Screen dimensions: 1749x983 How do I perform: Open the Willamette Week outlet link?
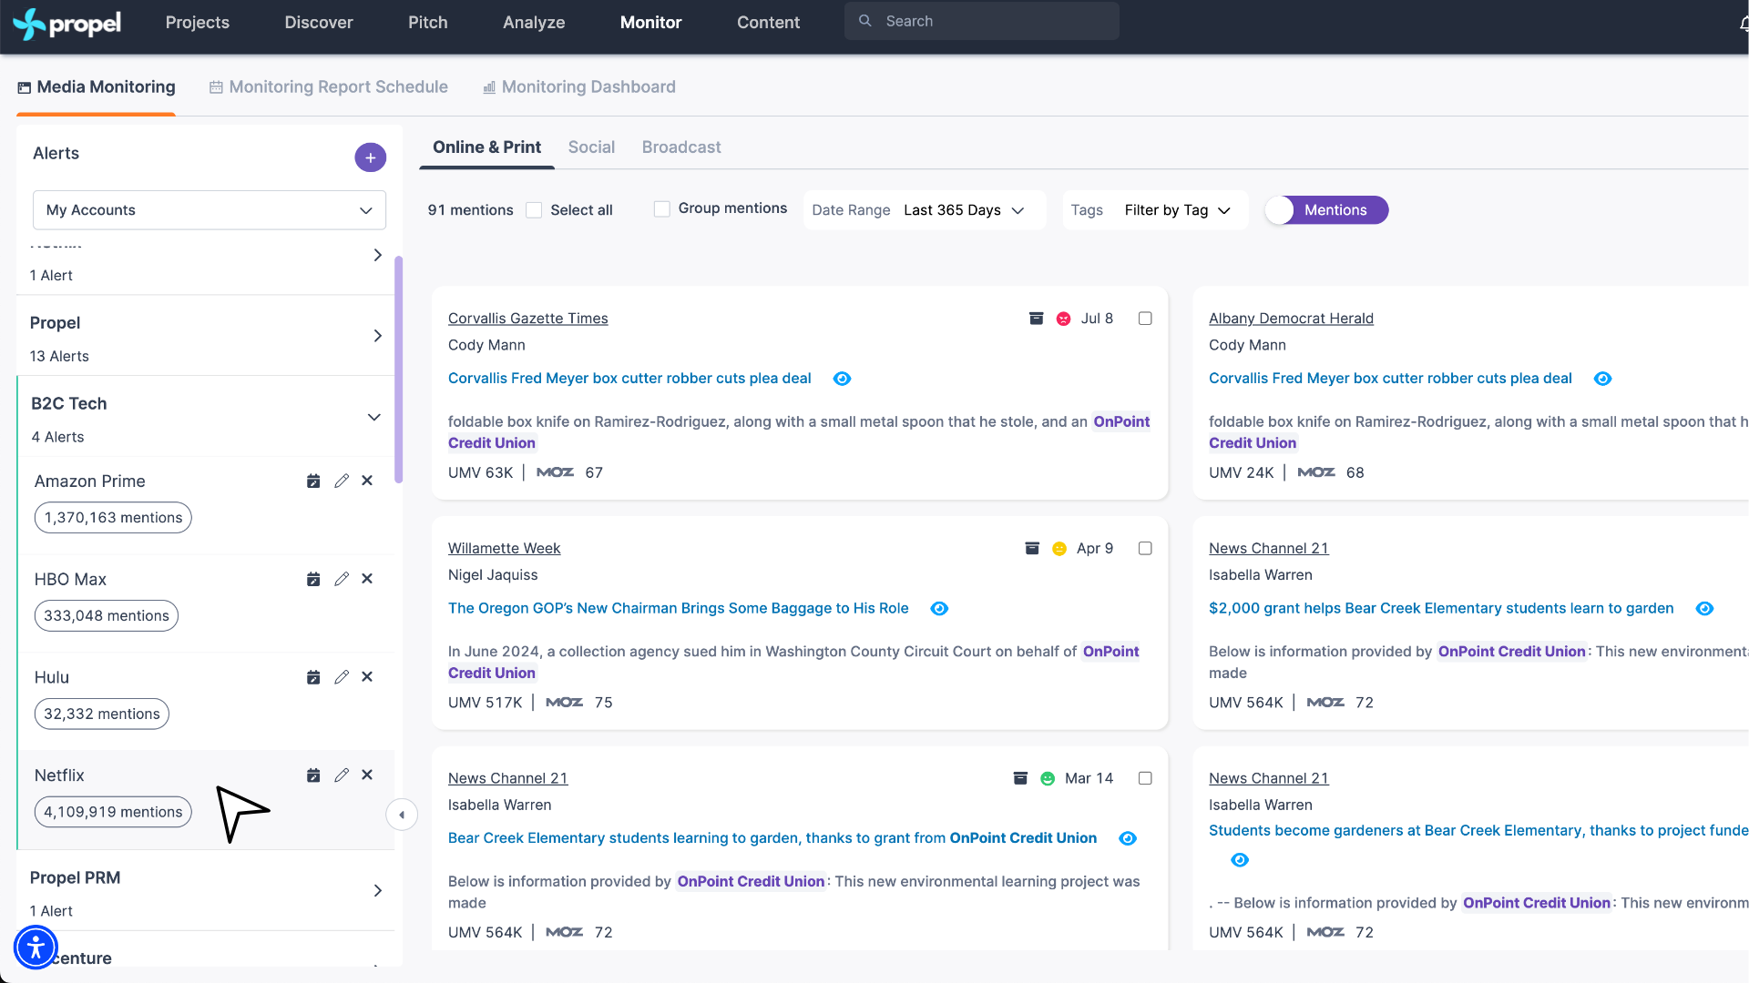coord(504,549)
